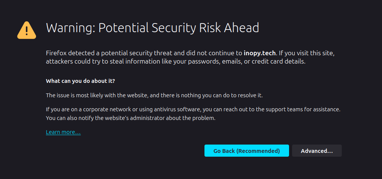This screenshot has height=179, width=382.
Task: Click the "credit card details" phrase
Action: click(x=278, y=61)
